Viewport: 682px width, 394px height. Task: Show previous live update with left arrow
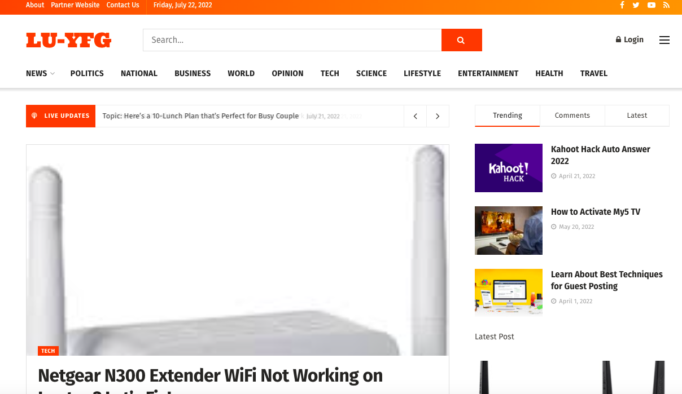coord(416,116)
